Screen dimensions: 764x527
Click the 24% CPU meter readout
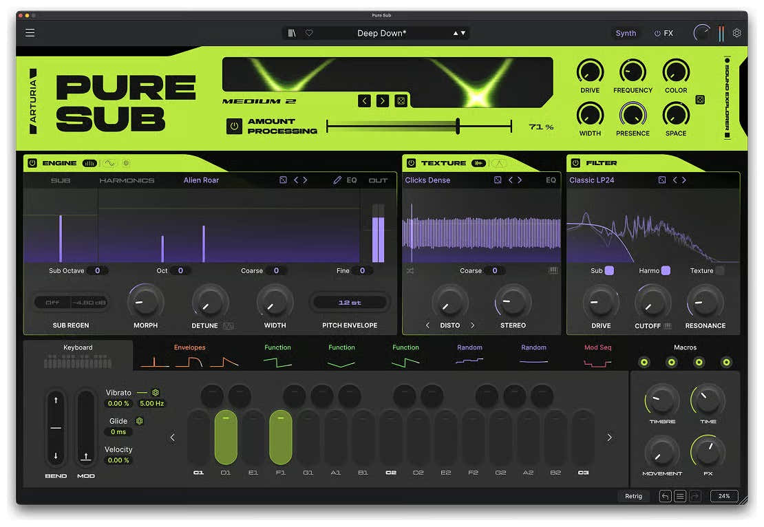point(724,496)
